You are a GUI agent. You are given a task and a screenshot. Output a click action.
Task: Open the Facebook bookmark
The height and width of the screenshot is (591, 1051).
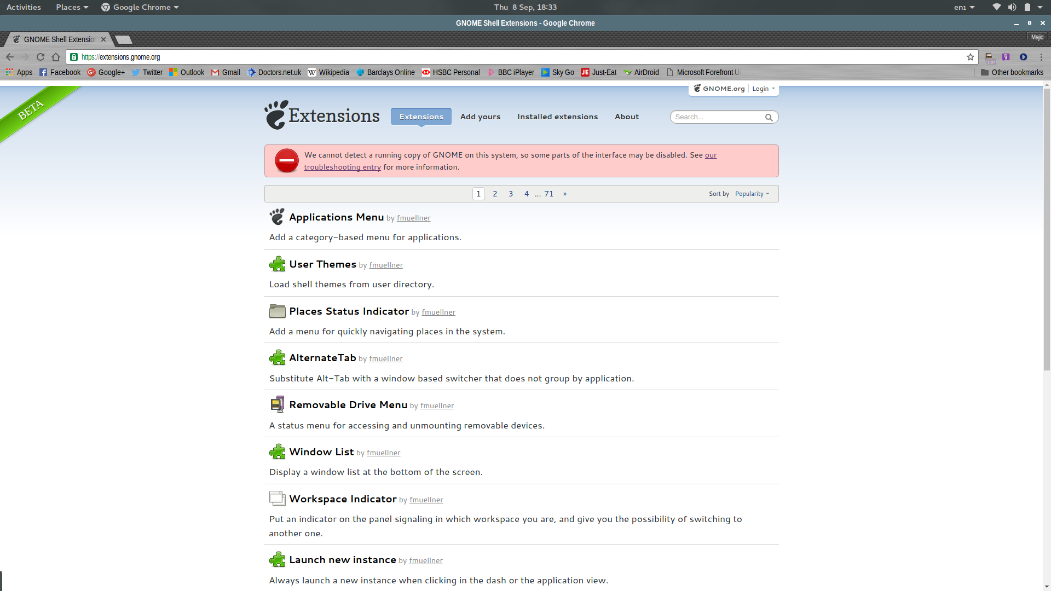(x=60, y=72)
